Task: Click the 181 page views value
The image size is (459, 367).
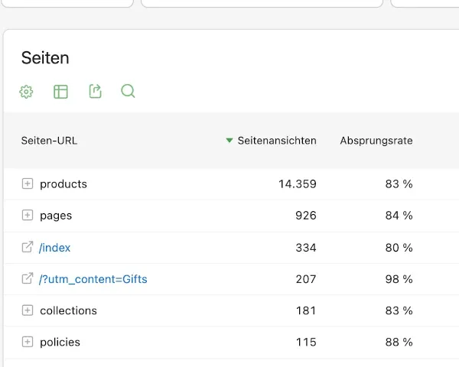Action: pyautogui.click(x=306, y=310)
